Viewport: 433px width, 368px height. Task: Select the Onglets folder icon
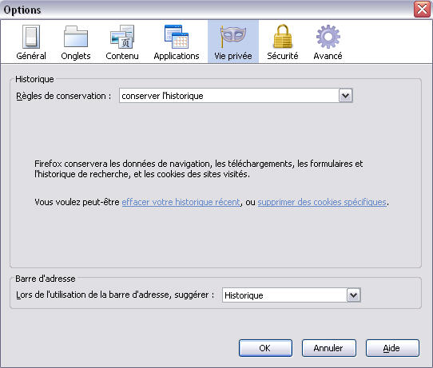pyautogui.click(x=76, y=37)
